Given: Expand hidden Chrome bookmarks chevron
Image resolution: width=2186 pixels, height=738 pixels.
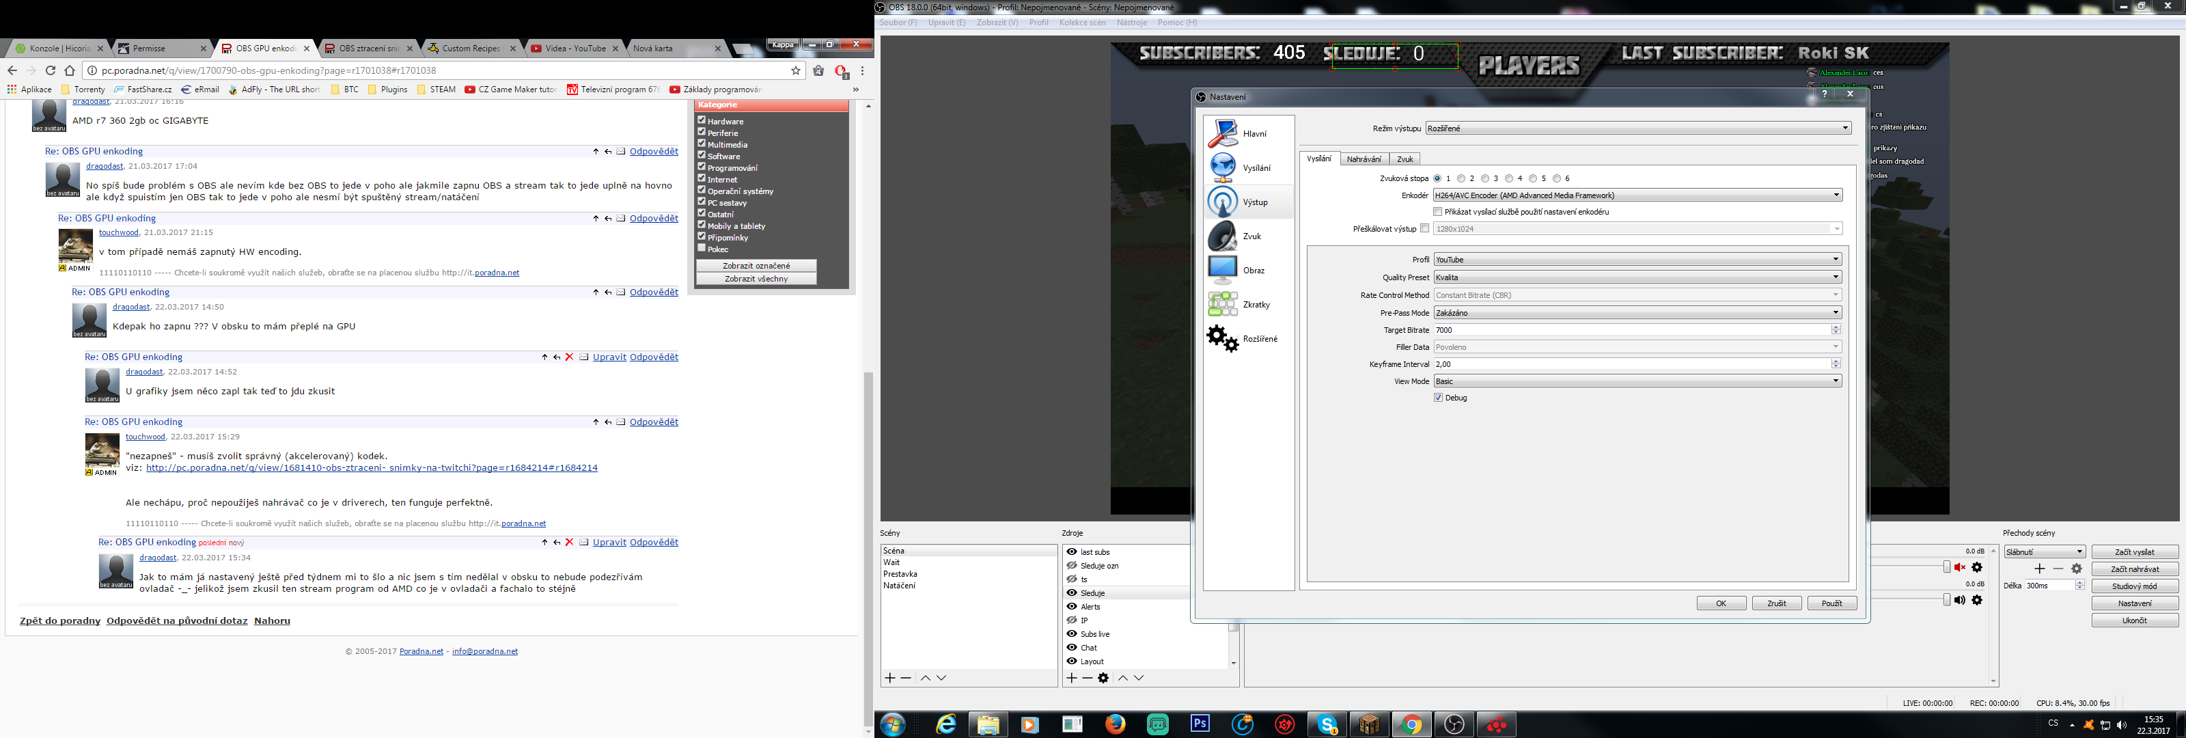Looking at the screenshot, I should (855, 89).
